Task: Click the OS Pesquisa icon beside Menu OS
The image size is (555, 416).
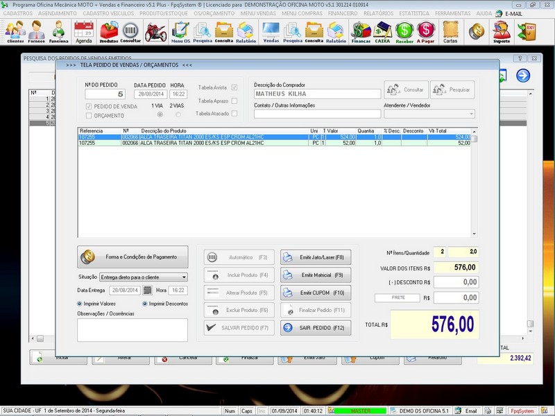Action: [x=203, y=32]
